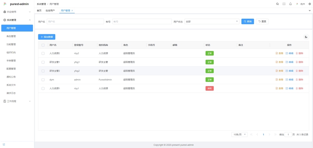
Task: Check the checkbox for row 人力资源1
Action: pyautogui.click(x=43, y=88)
